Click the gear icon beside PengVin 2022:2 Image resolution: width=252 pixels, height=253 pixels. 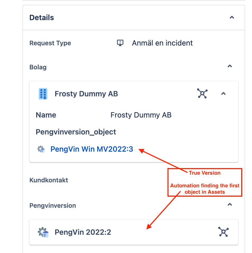[x=43, y=232]
